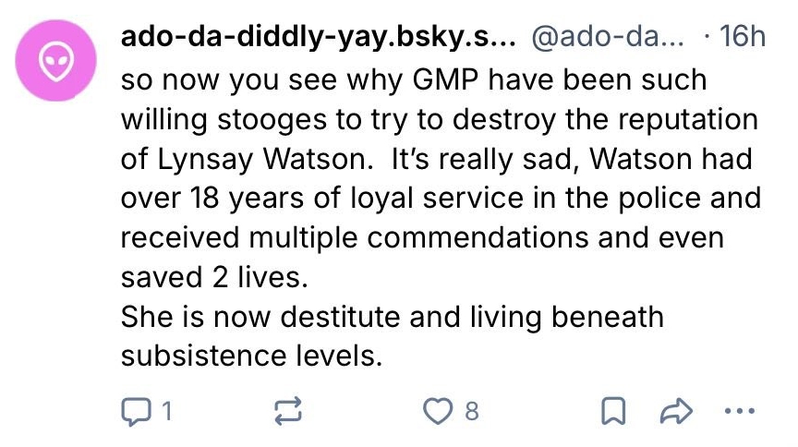Screen dimensions: 798x447
Task: Click the name "Lynsay Watson" in the post
Action: [x=247, y=160]
